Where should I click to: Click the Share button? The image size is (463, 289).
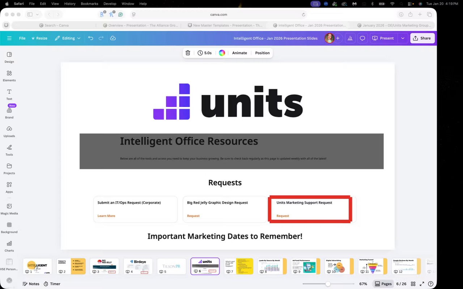[422, 38]
